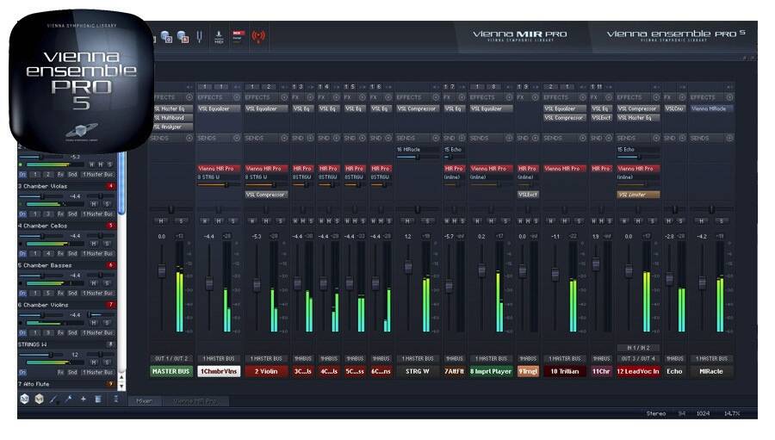Add an effect on 2 Violin channel
Viewport: 775px width, 440px height.
tap(283, 97)
